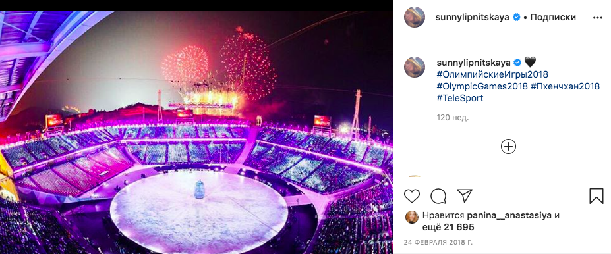Like the post with heart icon
Viewport: 611px width, 254px height.
411,196
